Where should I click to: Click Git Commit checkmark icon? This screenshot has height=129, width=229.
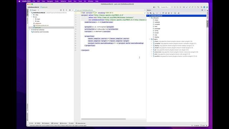(x=190, y=7)
